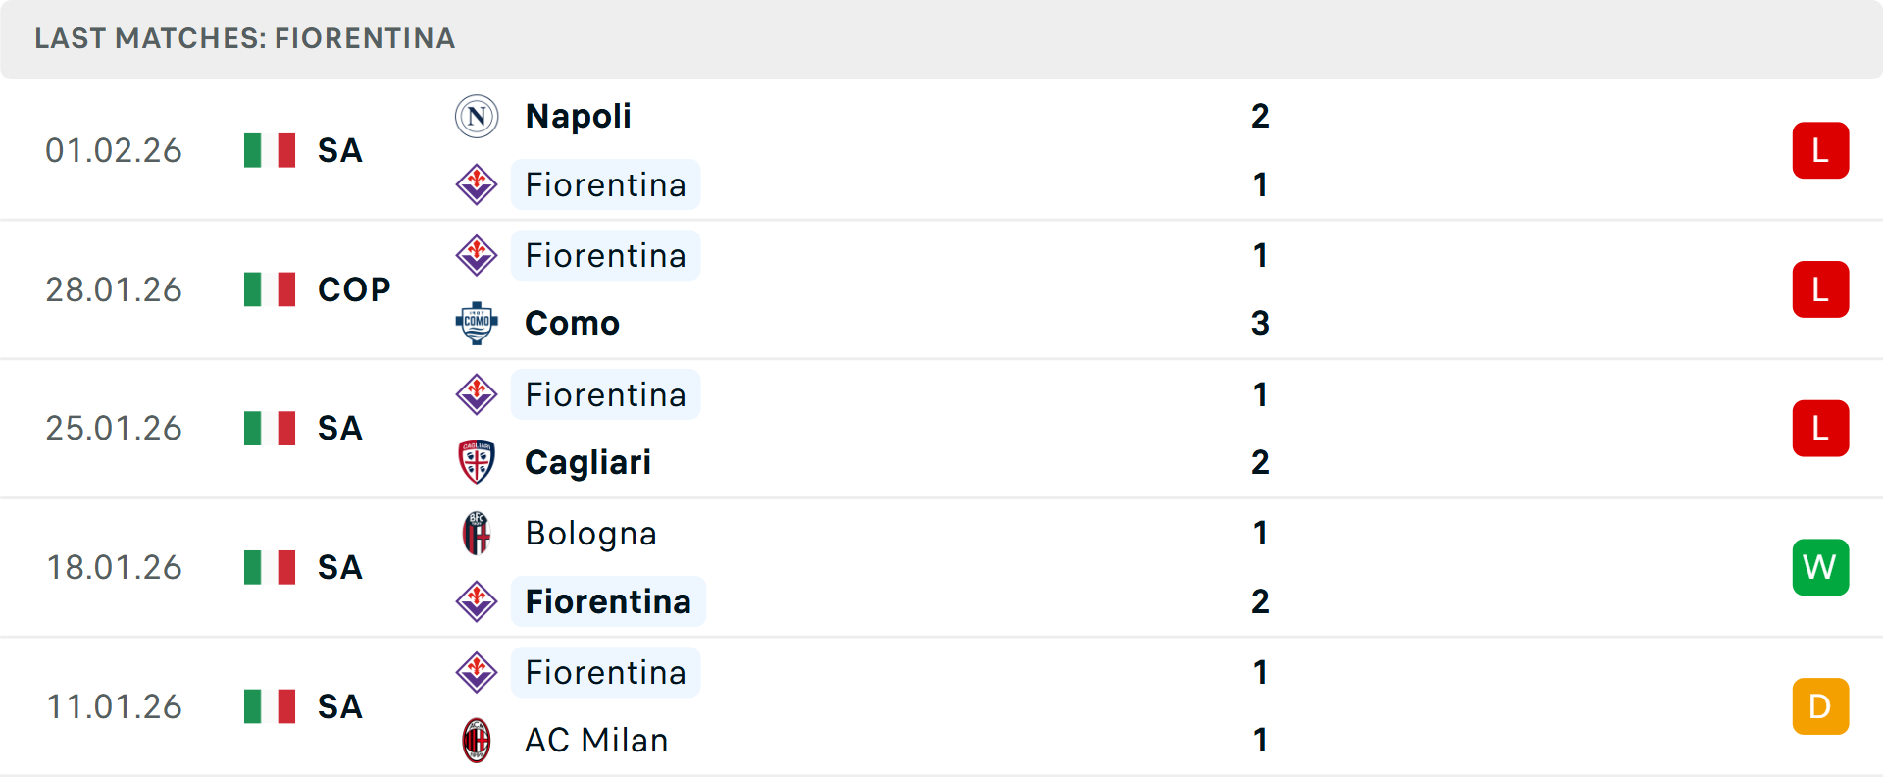Click the red L badge for Napoli match
The height and width of the screenshot is (777, 1883).
point(1820,150)
